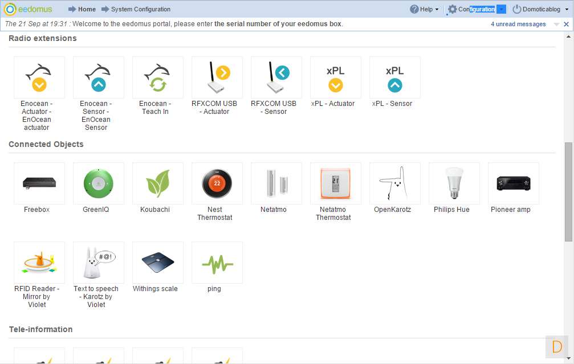
Task: Open System Configuration breadcrumb item
Action: [x=136, y=9]
